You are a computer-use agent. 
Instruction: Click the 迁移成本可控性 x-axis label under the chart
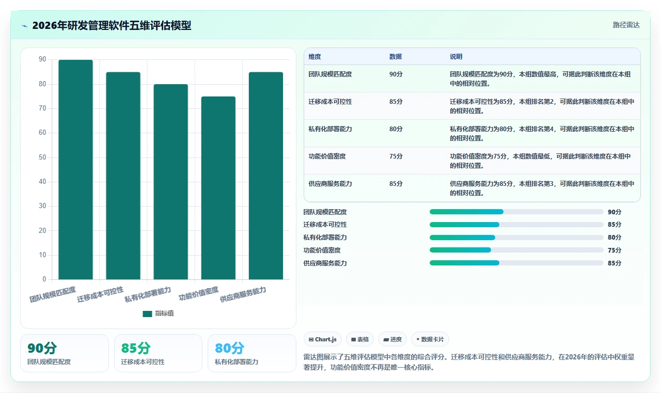pos(100,294)
